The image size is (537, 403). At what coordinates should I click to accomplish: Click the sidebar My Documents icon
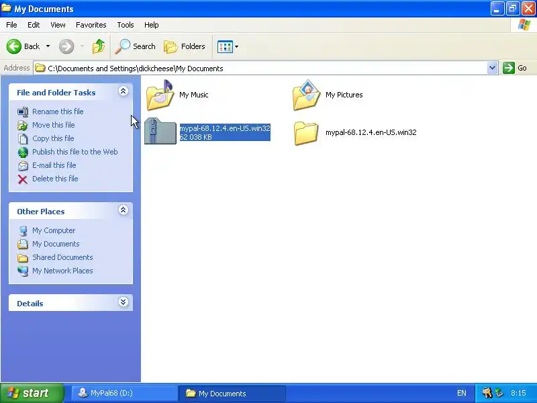click(23, 244)
